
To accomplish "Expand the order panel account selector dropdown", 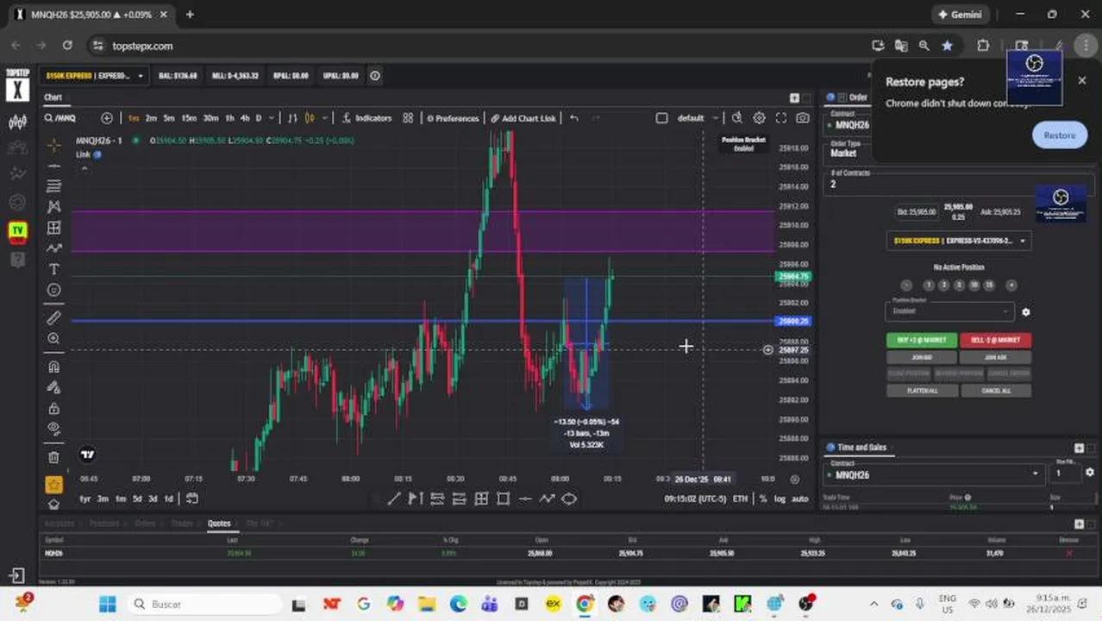I will tap(959, 241).
